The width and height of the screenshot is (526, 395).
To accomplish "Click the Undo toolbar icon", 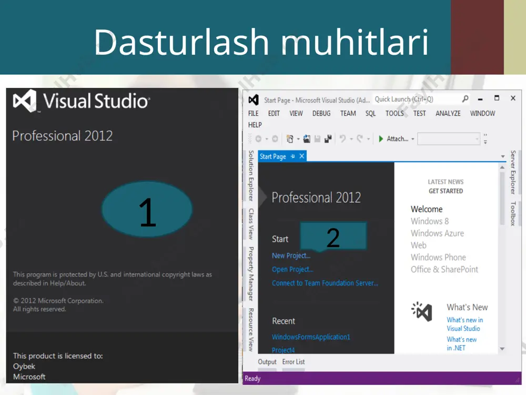I will tap(342, 139).
